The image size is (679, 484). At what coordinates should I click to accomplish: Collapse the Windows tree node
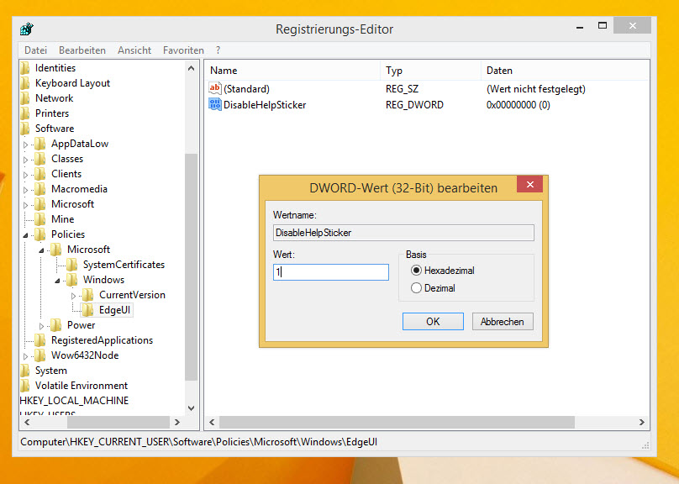tap(57, 281)
